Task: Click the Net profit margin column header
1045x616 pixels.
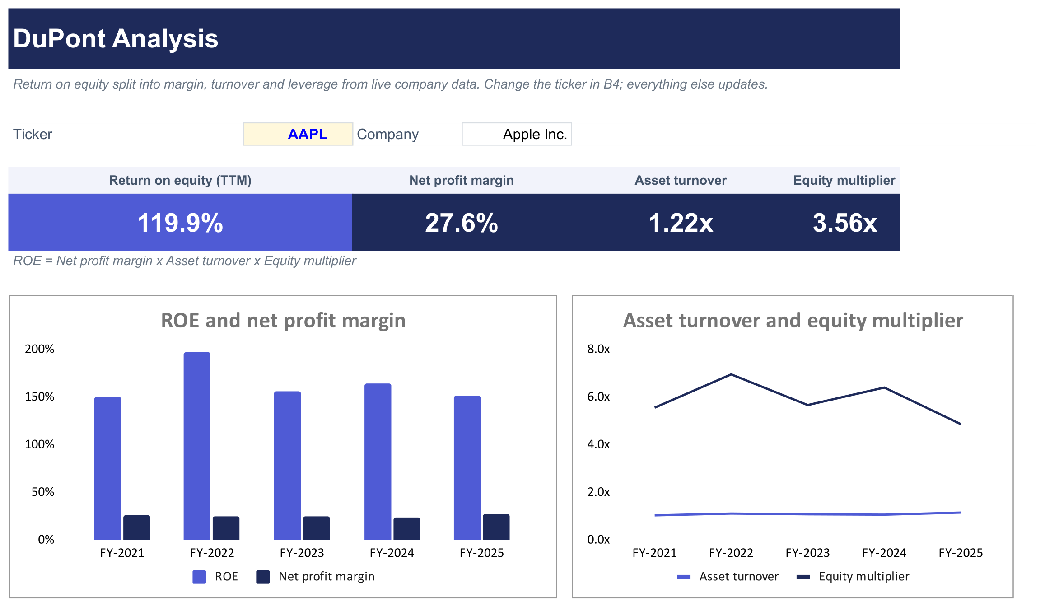Action: click(x=462, y=180)
